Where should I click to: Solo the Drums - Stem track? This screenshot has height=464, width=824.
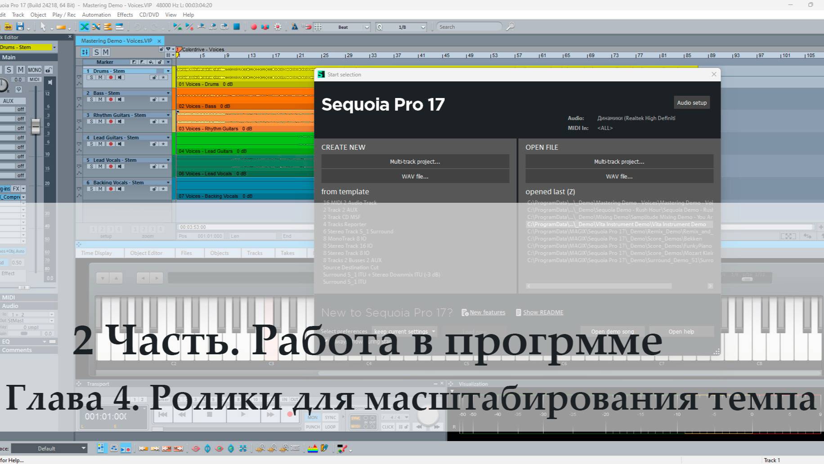pos(91,77)
